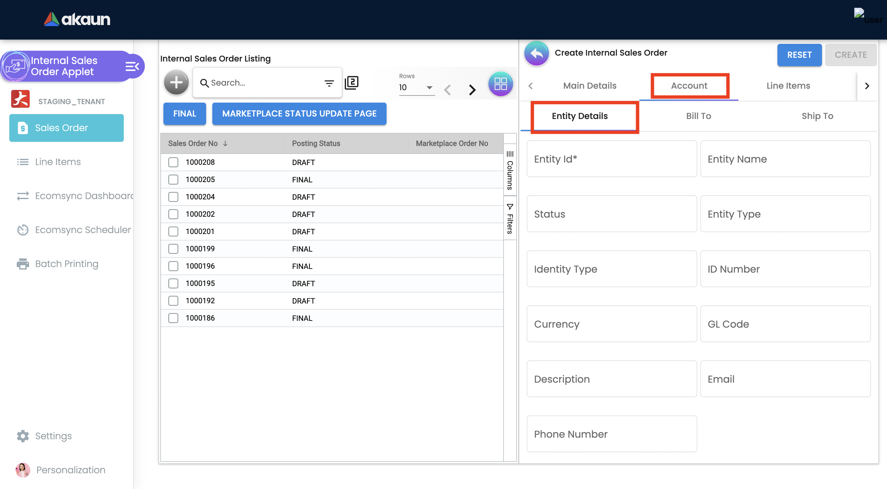This screenshot has height=489, width=887.
Task: Select the Bill To sub-tab
Action: pos(698,116)
